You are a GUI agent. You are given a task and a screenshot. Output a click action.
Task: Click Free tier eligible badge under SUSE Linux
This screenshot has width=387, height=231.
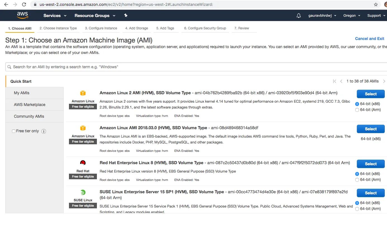click(x=83, y=206)
